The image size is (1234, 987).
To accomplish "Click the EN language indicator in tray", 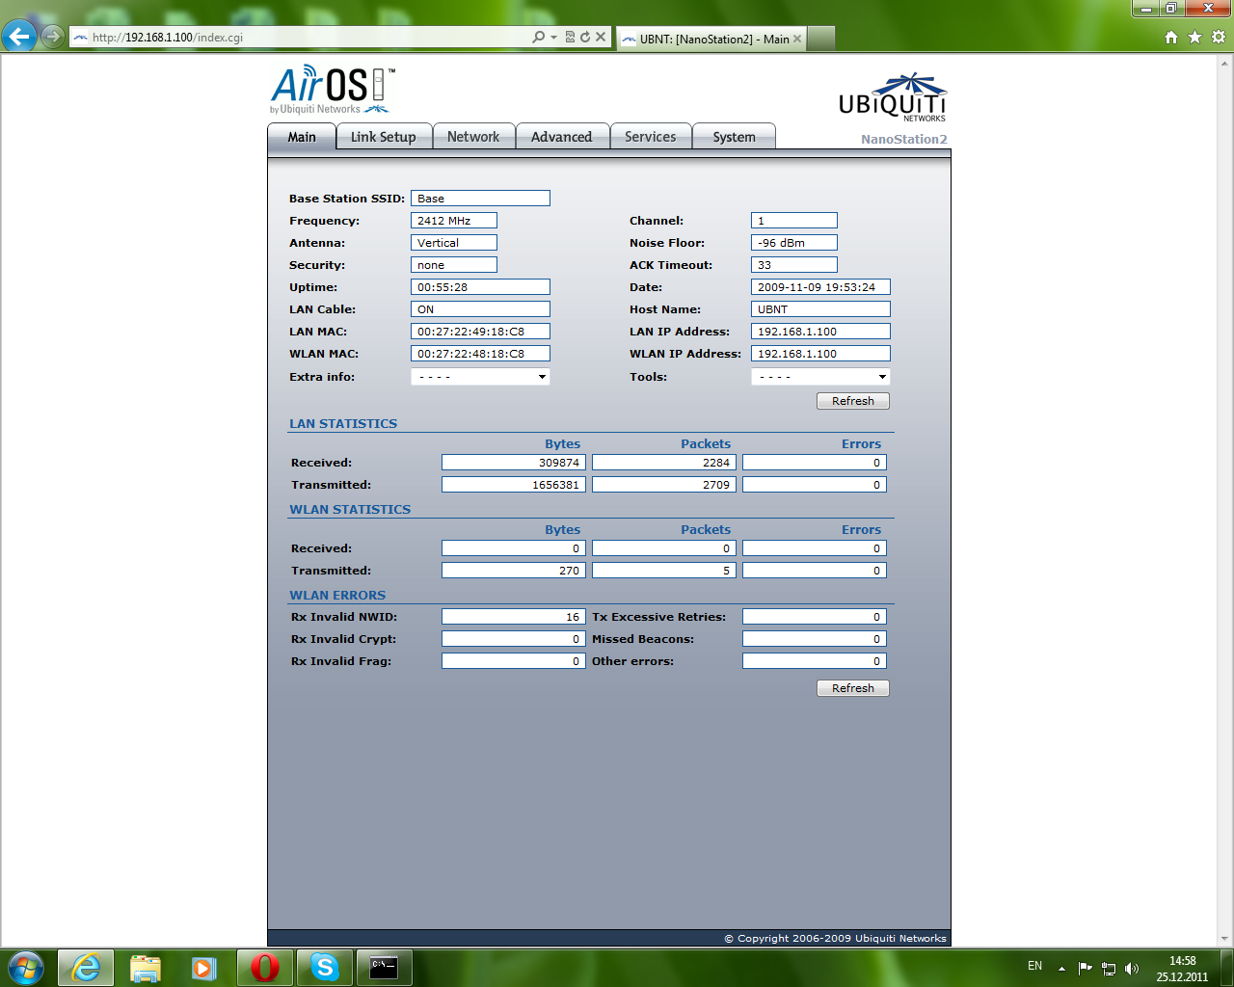I will [x=1034, y=966].
